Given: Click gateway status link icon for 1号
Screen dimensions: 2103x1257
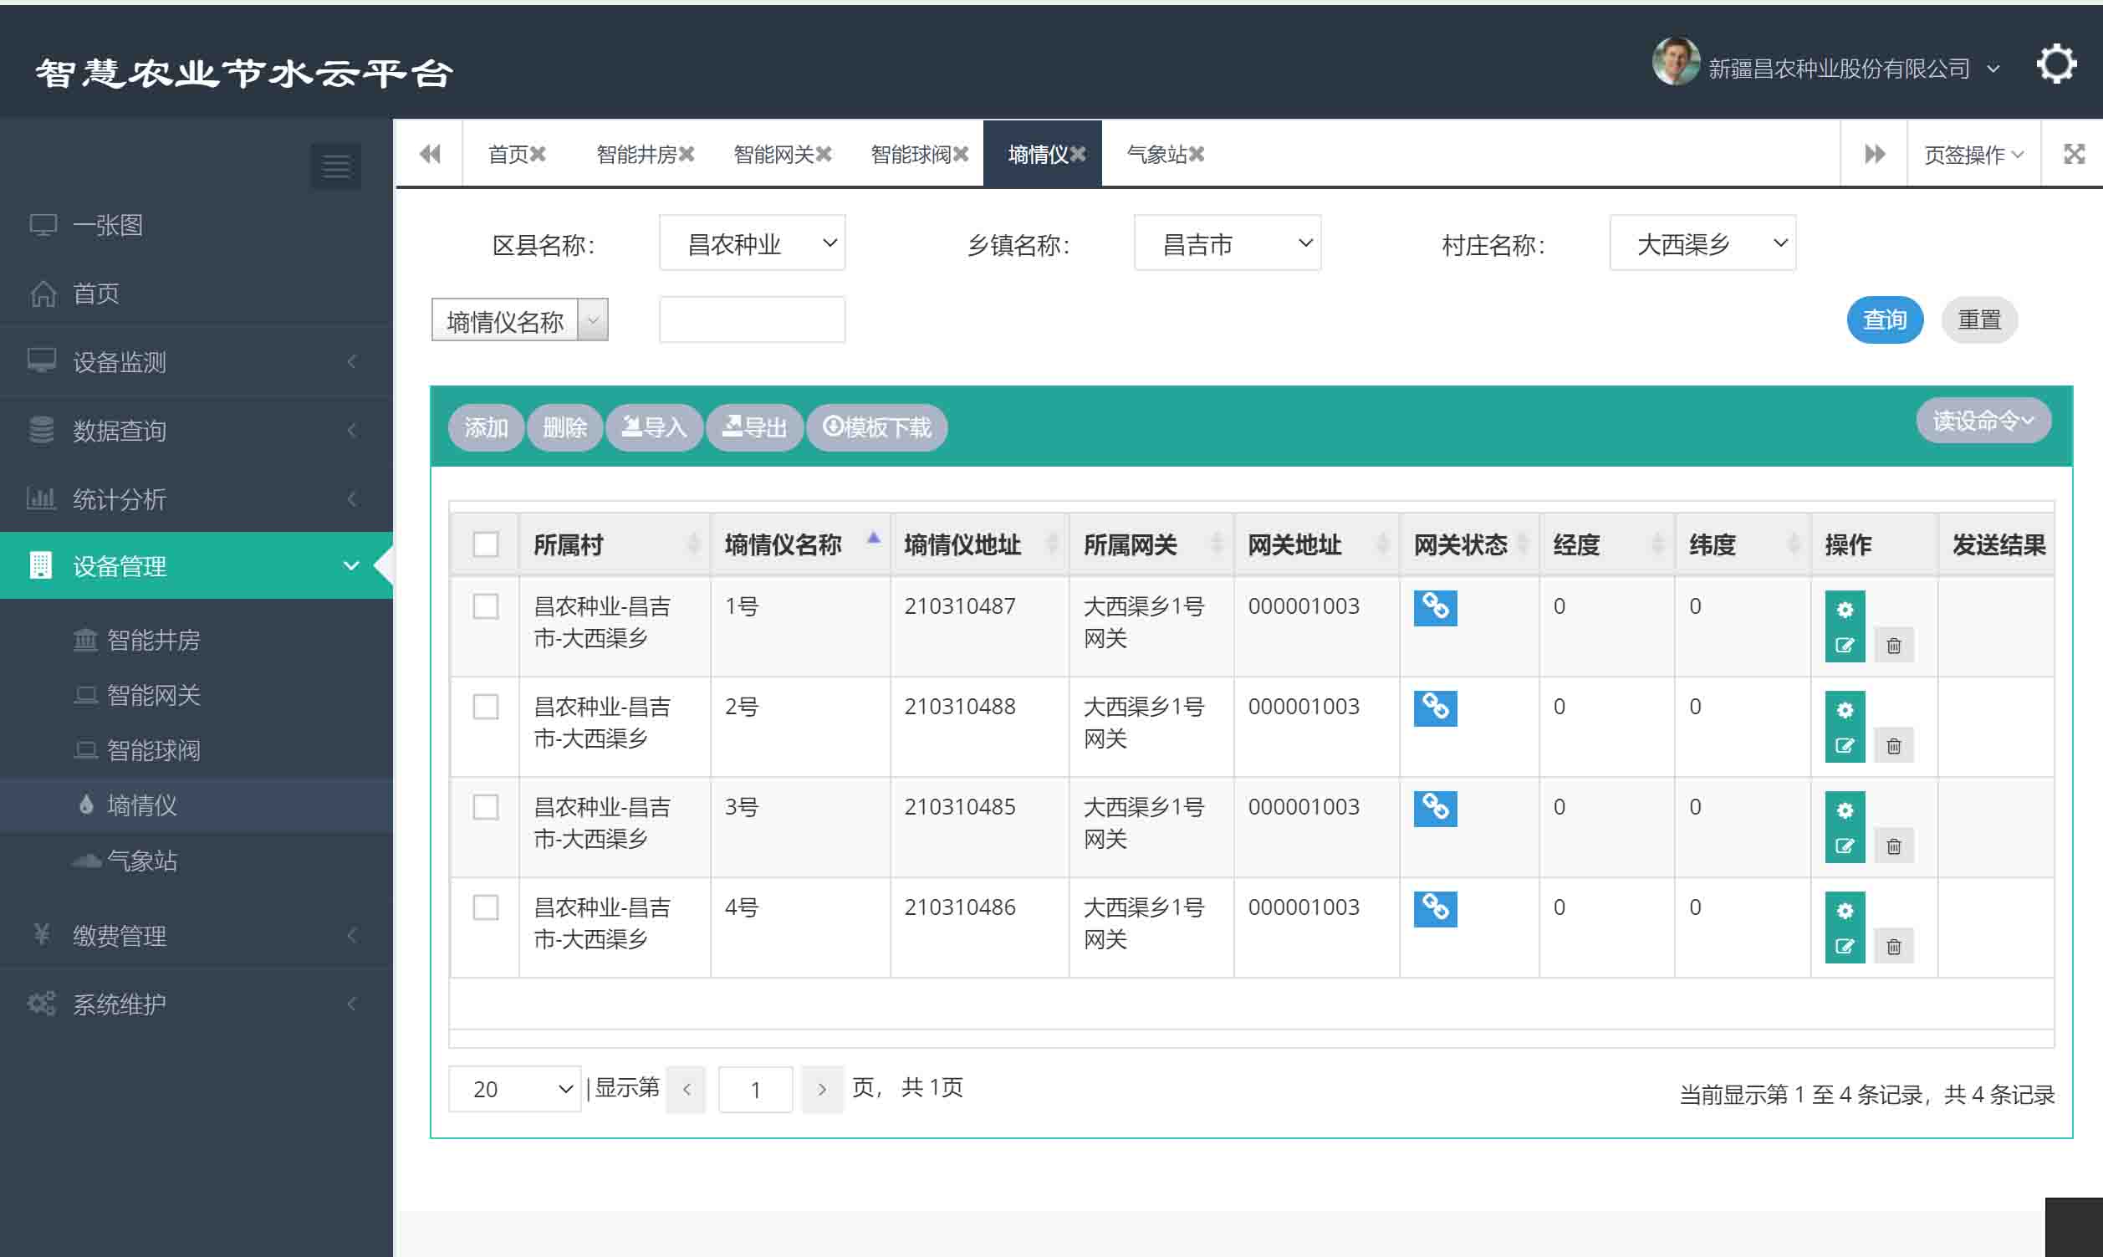Looking at the screenshot, I should point(1435,608).
